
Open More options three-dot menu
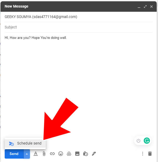pyautogui.click(x=143, y=154)
